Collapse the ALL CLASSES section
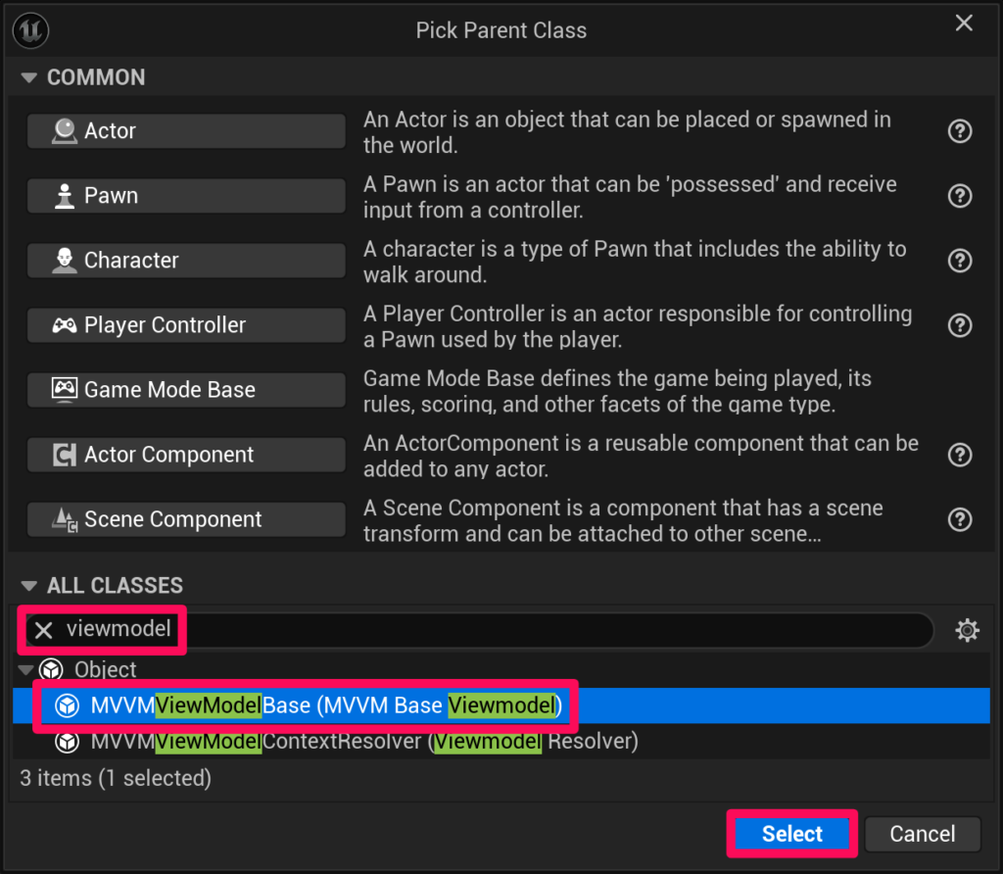Image resolution: width=1003 pixels, height=874 pixels. point(29,586)
